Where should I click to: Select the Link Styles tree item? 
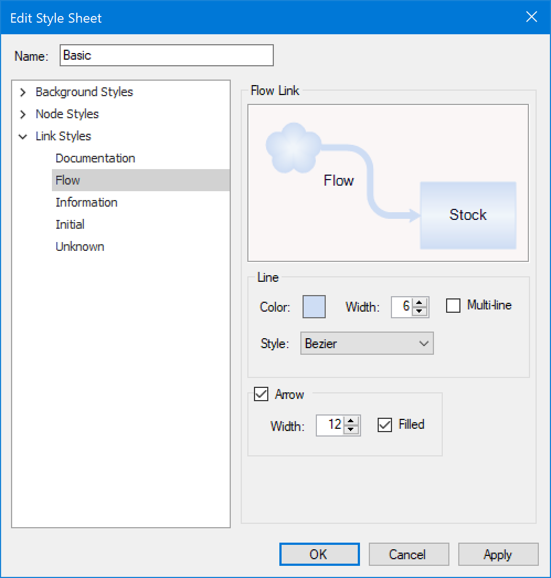tap(63, 136)
